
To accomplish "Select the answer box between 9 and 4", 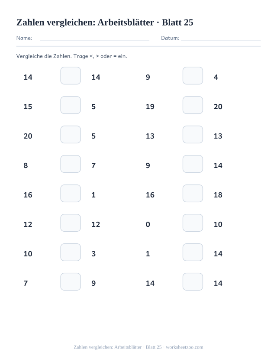I will point(193,75).
